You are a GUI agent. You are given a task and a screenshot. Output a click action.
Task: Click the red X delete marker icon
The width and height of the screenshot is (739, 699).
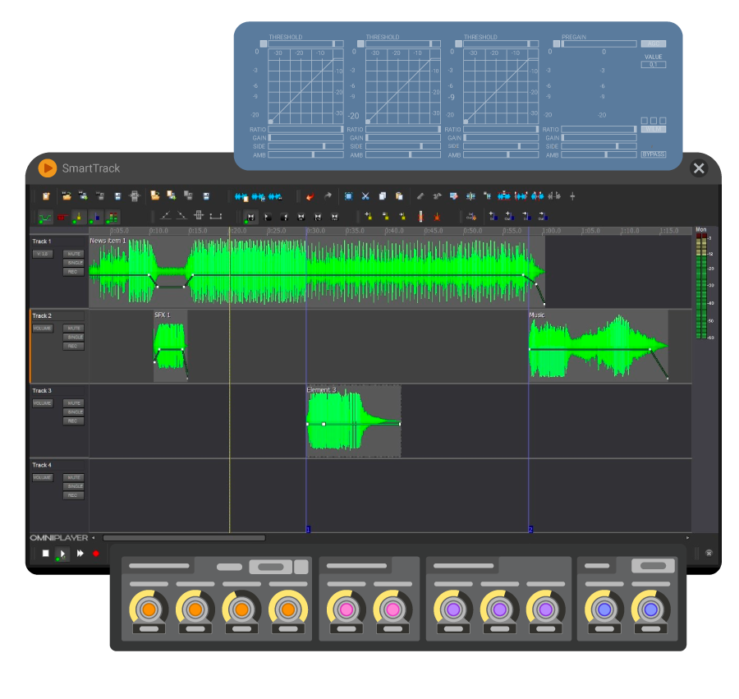[437, 217]
